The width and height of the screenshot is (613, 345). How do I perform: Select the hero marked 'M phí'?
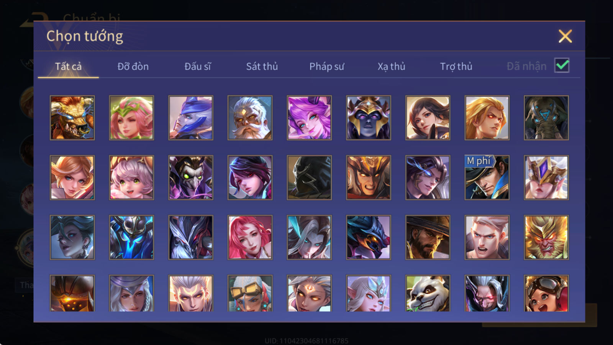pyautogui.click(x=487, y=177)
